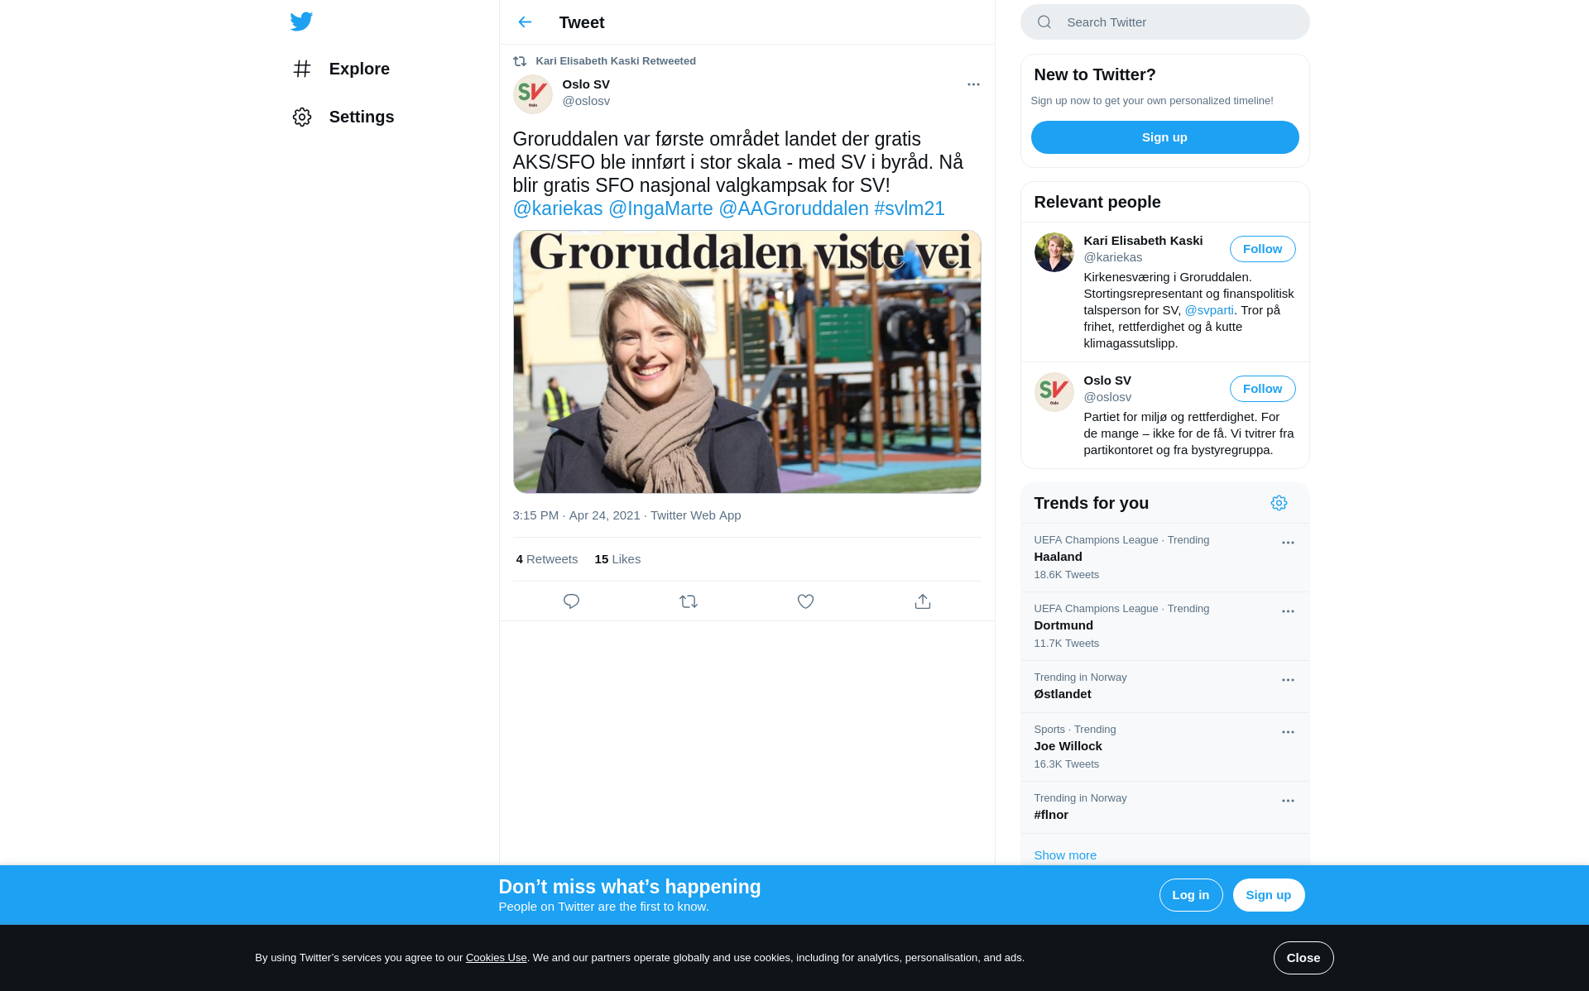Open Trends settings gear icon
The height and width of the screenshot is (991, 1589).
1279,503
